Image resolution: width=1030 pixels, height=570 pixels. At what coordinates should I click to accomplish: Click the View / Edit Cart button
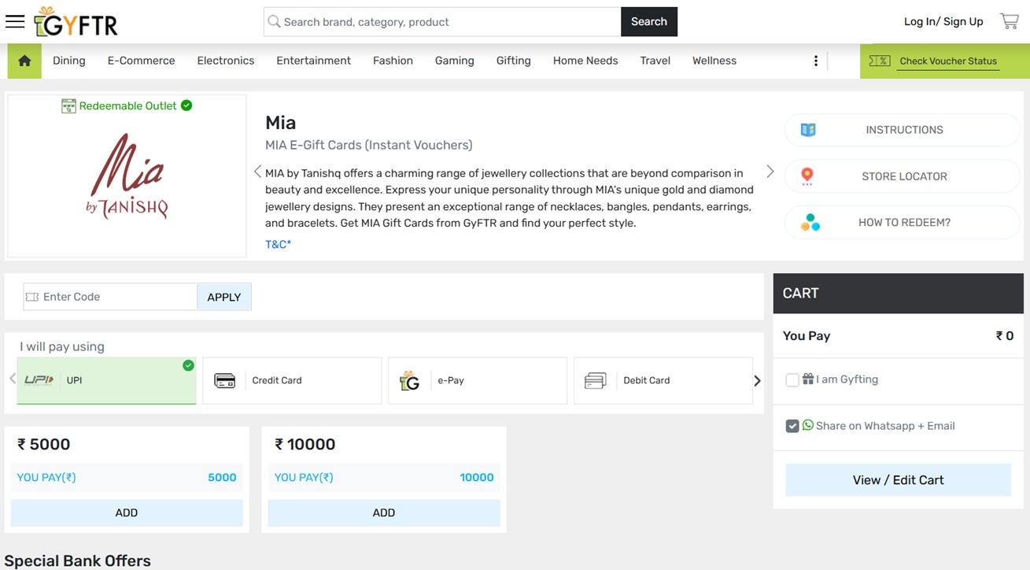(898, 480)
